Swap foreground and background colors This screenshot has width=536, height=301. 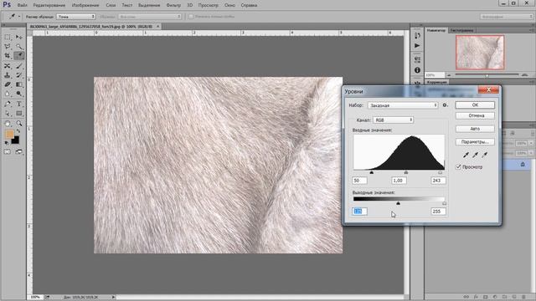pyautogui.click(x=18, y=131)
